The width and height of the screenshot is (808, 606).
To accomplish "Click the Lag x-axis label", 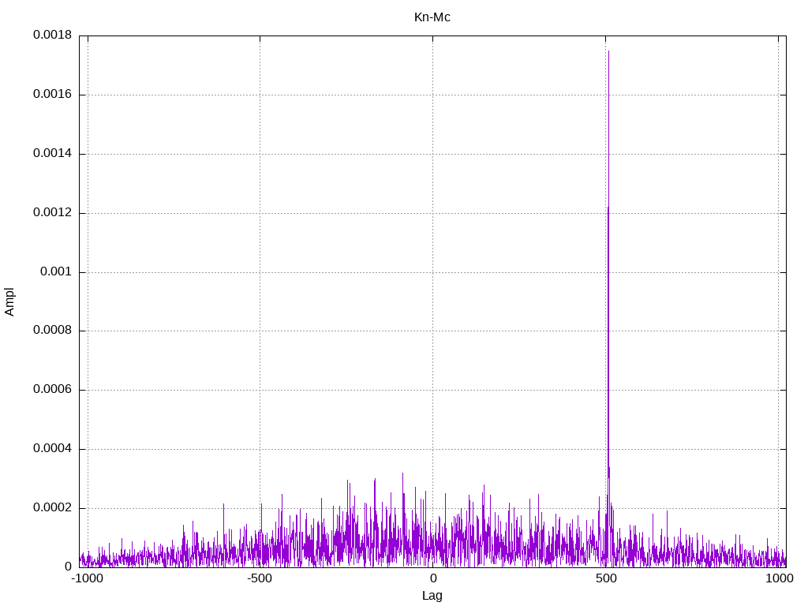I will click(432, 596).
